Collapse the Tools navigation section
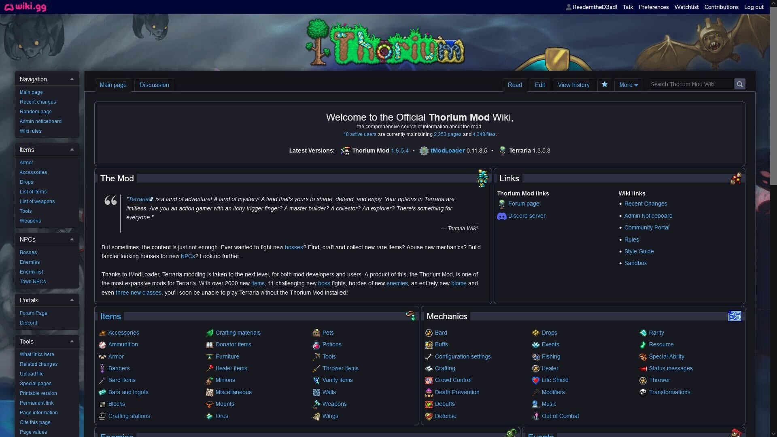This screenshot has height=437, width=777. click(71, 341)
